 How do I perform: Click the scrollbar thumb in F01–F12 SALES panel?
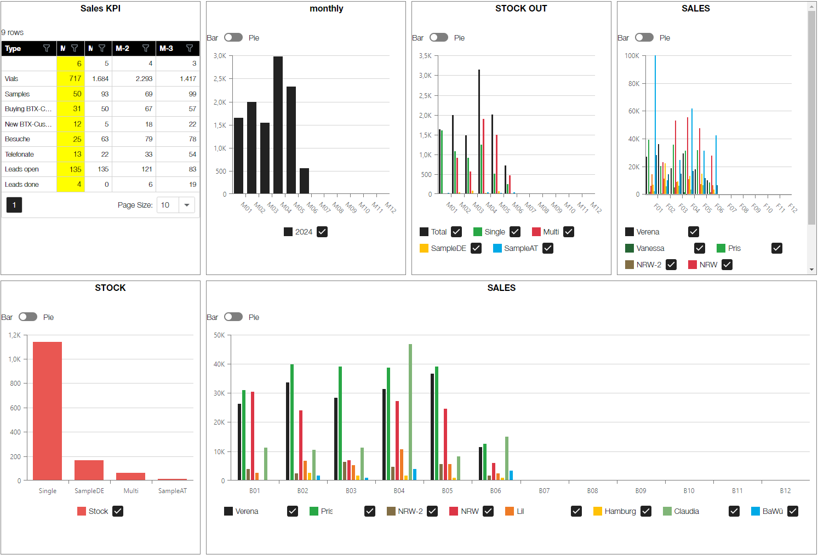(x=812, y=118)
